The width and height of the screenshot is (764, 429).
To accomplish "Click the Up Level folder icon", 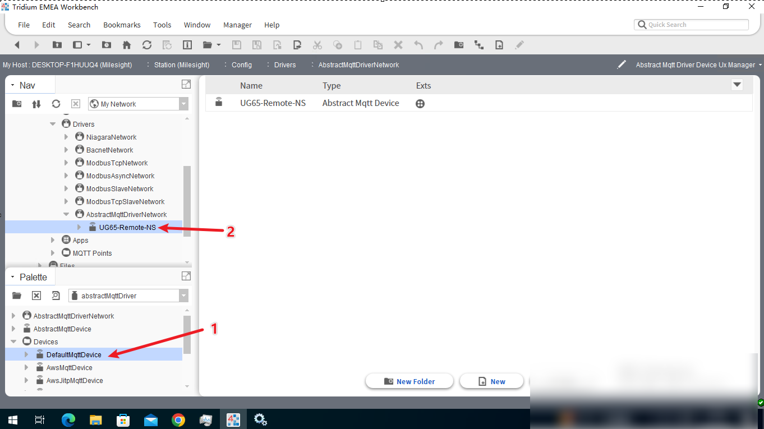I will tap(57, 45).
